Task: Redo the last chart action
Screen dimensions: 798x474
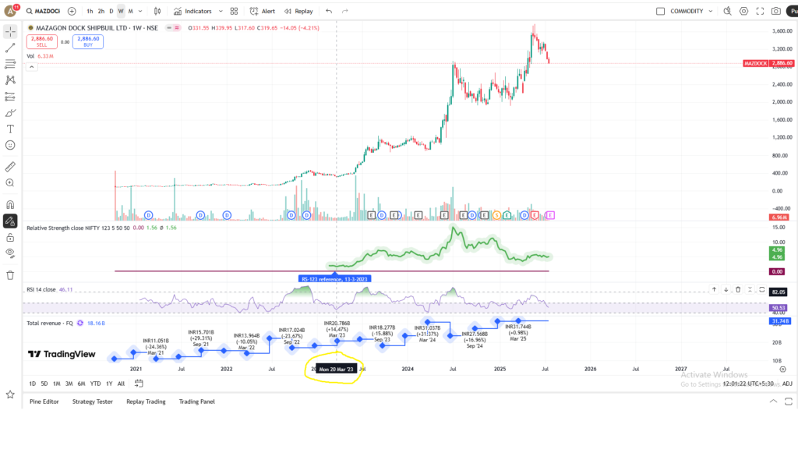Action: pyautogui.click(x=345, y=11)
